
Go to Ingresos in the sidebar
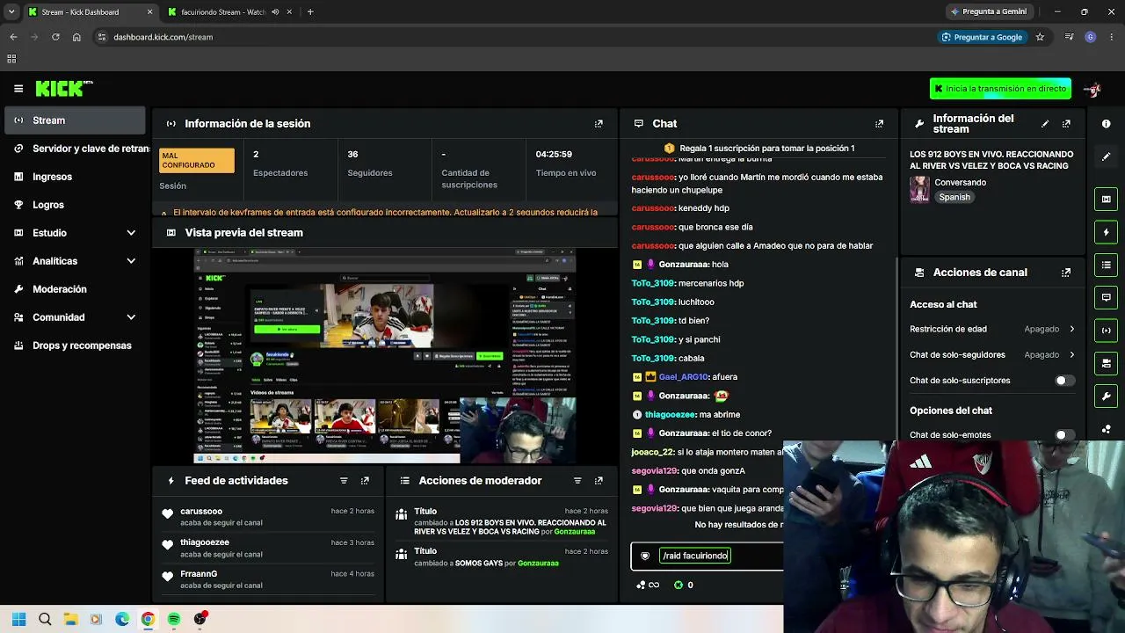(x=76, y=177)
